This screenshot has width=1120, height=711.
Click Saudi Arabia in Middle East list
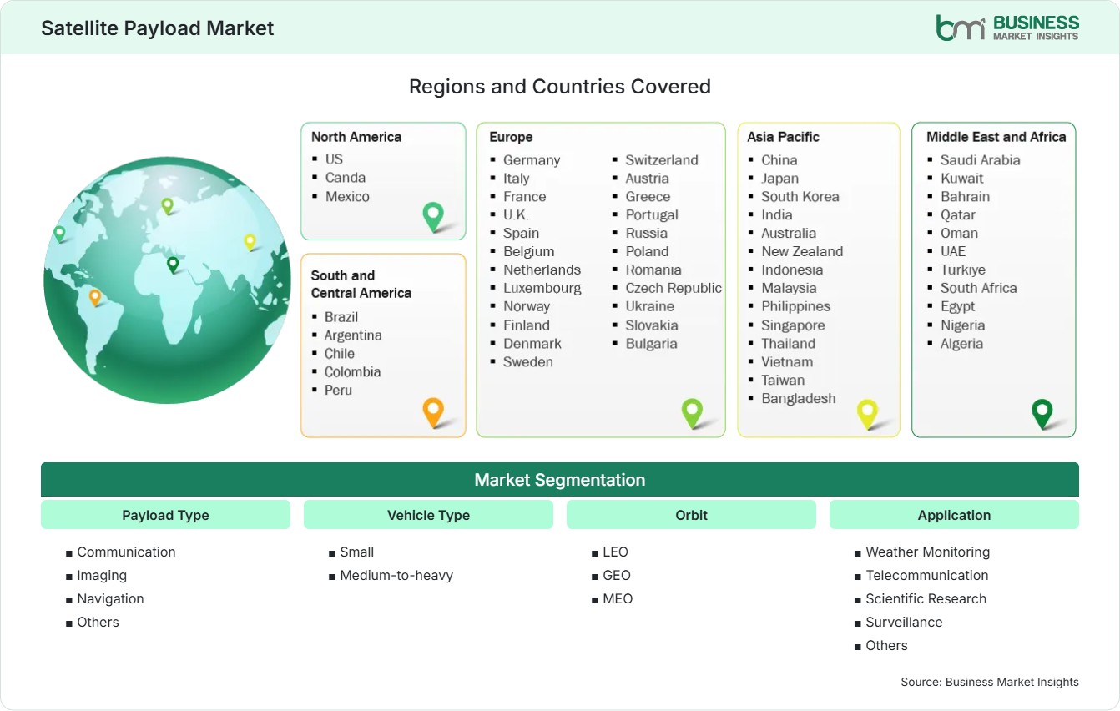(x=981, y=159)
